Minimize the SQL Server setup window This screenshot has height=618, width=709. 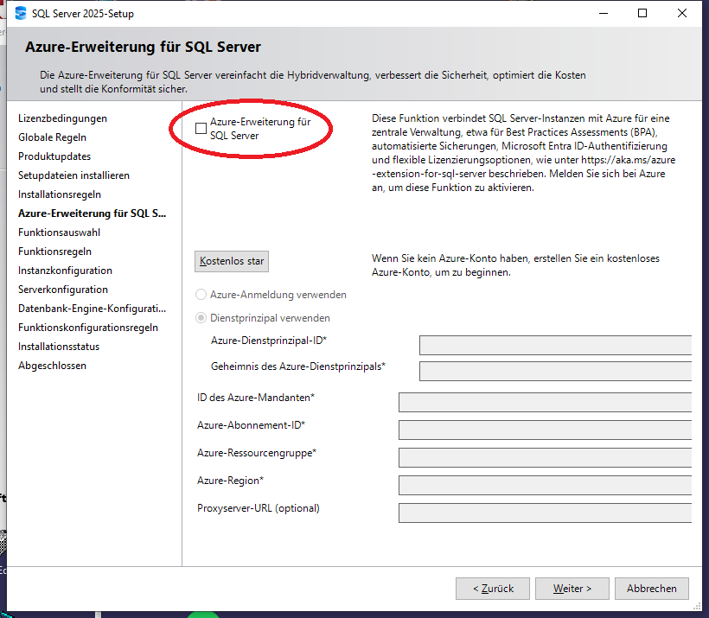click(x=603, y=14)
